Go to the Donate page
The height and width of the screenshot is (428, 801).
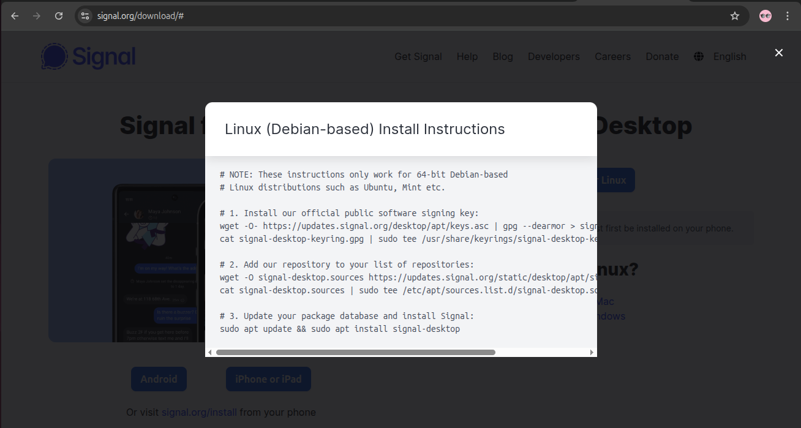coord(662,56)
